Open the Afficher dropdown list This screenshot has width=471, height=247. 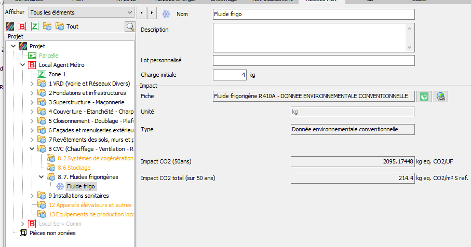coord(81,12)
